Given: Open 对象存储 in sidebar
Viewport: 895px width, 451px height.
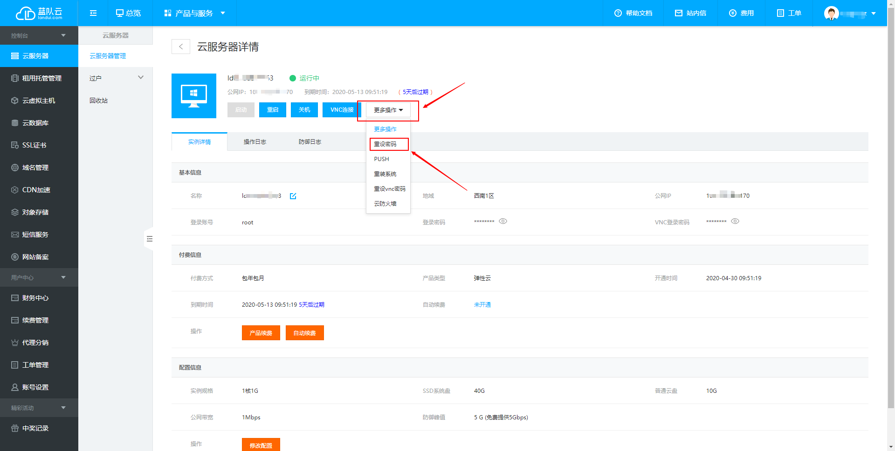Looking at the screenshot, I should 39,212.
